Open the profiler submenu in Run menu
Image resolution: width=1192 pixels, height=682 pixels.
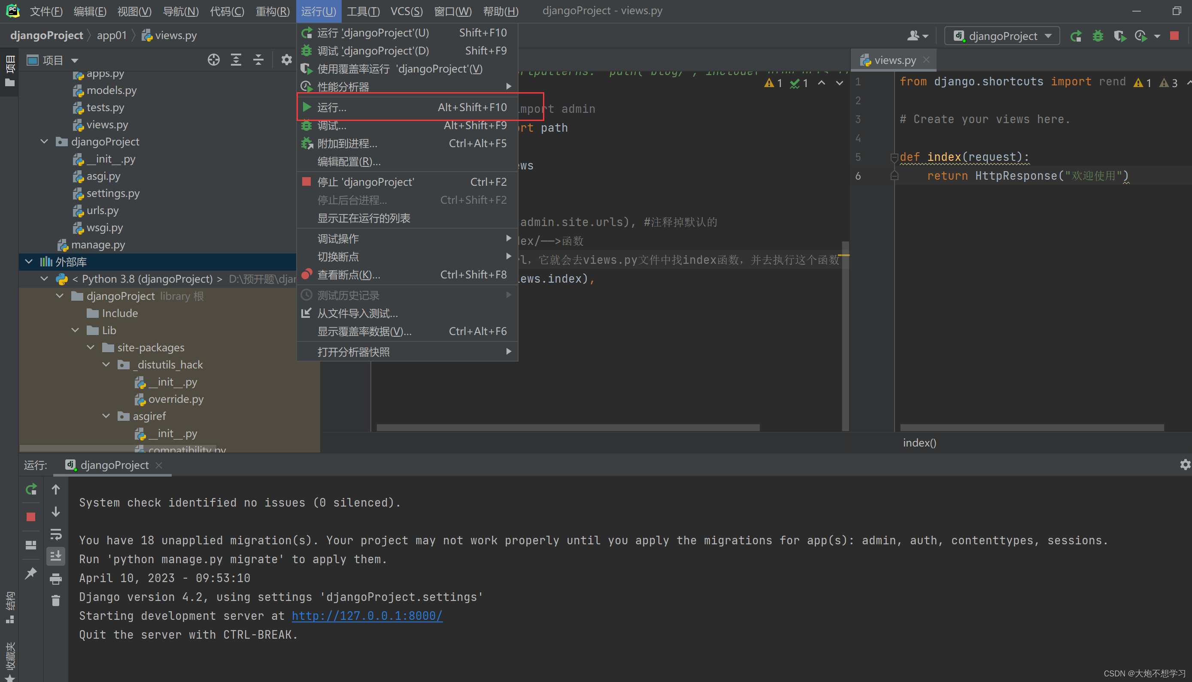407,87
